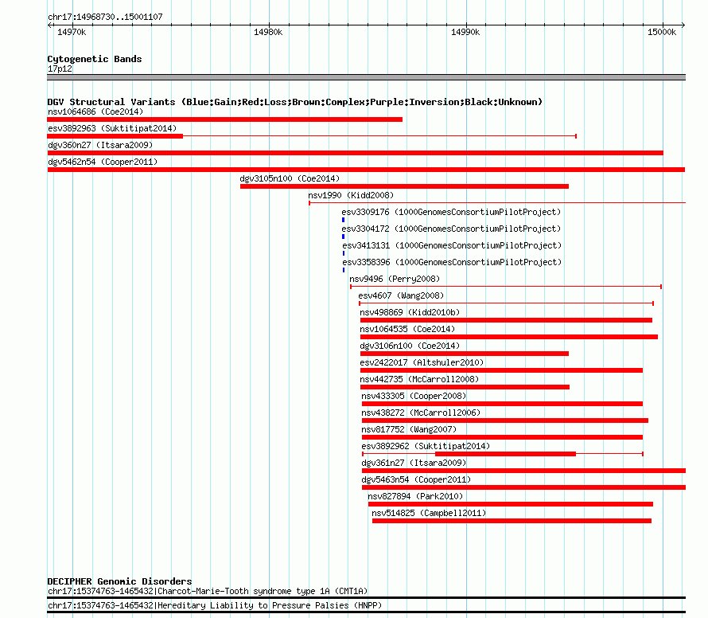This screenshot has height=618, width=708.
Task: Click the 15000k ruler tick label
Action: tap(662, 33)
